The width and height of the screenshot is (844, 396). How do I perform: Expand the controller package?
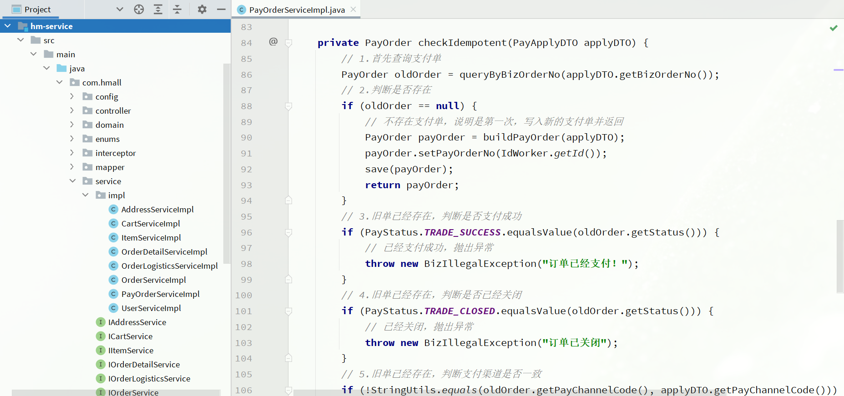click(72, 110)
